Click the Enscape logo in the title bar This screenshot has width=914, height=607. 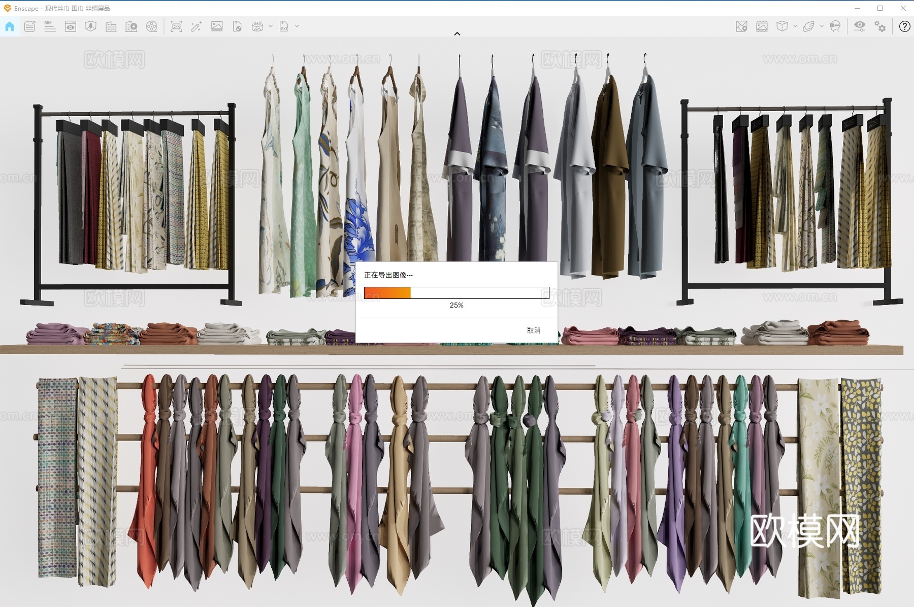point(7,8)
